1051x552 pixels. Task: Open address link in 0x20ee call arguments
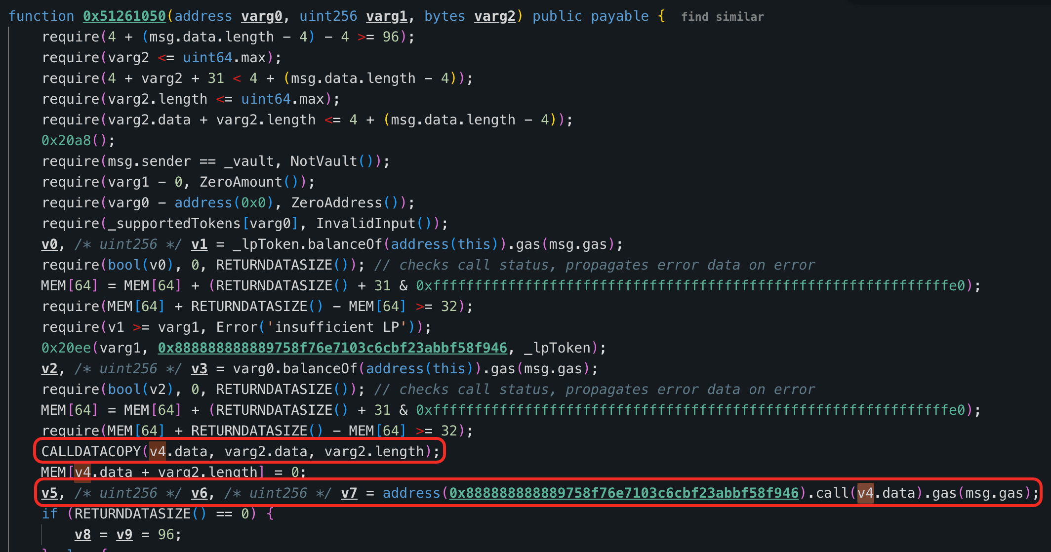[x=332, y=348]
